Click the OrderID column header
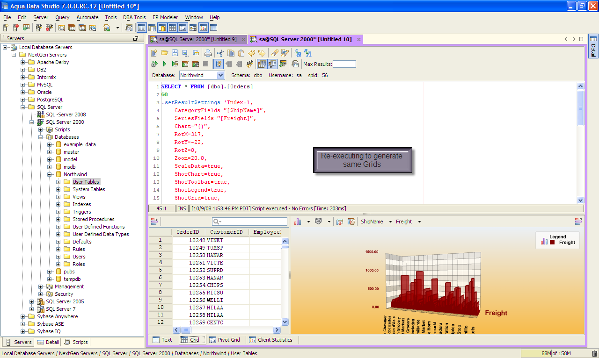Viewport: 599px width, 358px height. (x=188, y=232)
